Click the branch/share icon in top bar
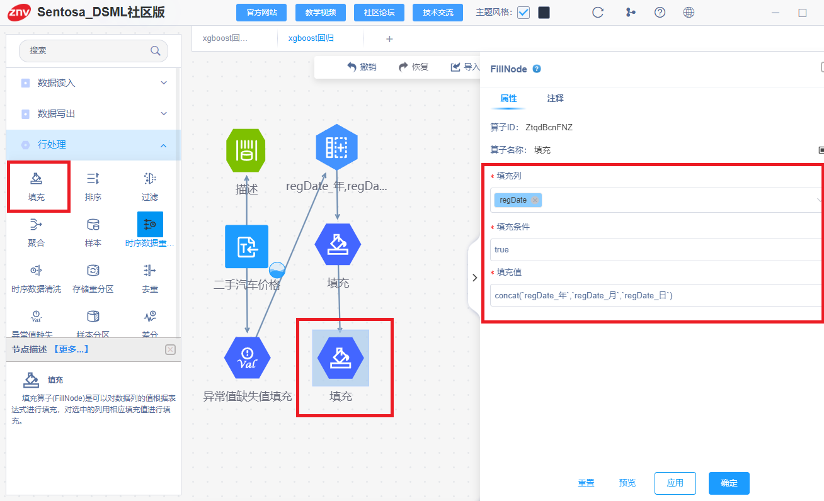This screenshot has height=501, width=824. click(x=631, y=13)
